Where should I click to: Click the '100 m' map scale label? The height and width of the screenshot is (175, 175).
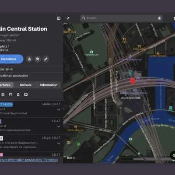[x=71, y=158]
